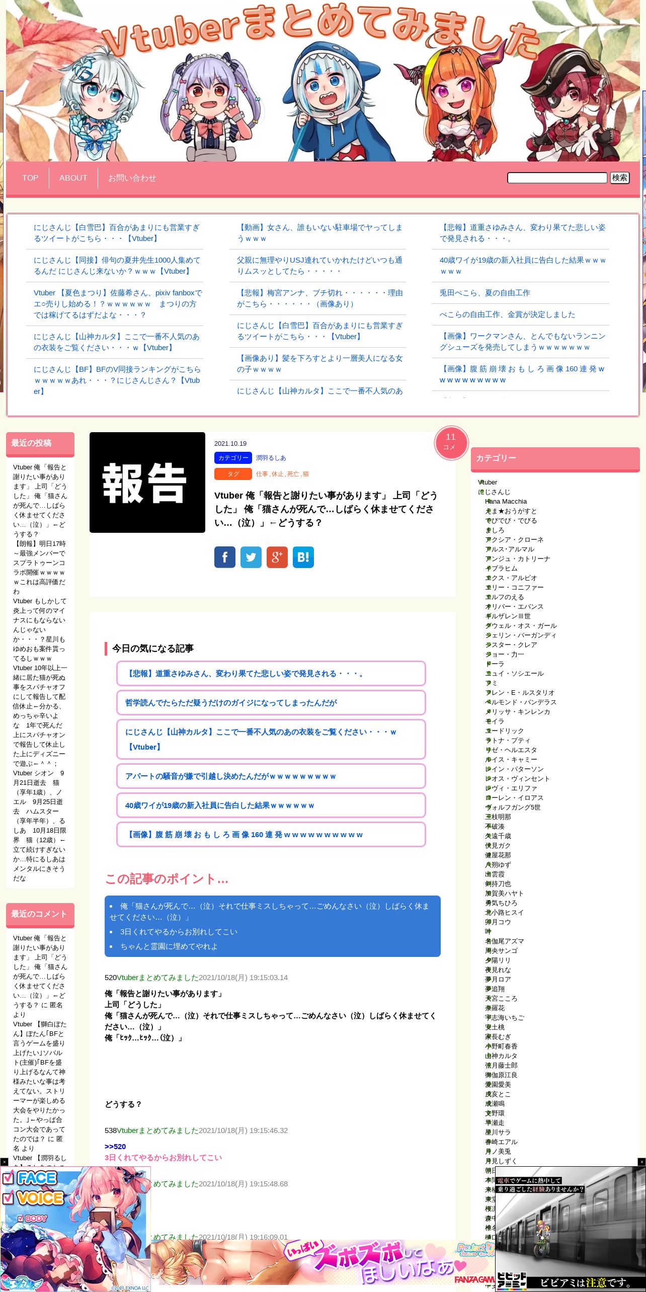Viewport: 646px width, 1292px height.
Task: Open link ワークマンさん ランニングシューズ
Action: point(522,342)
